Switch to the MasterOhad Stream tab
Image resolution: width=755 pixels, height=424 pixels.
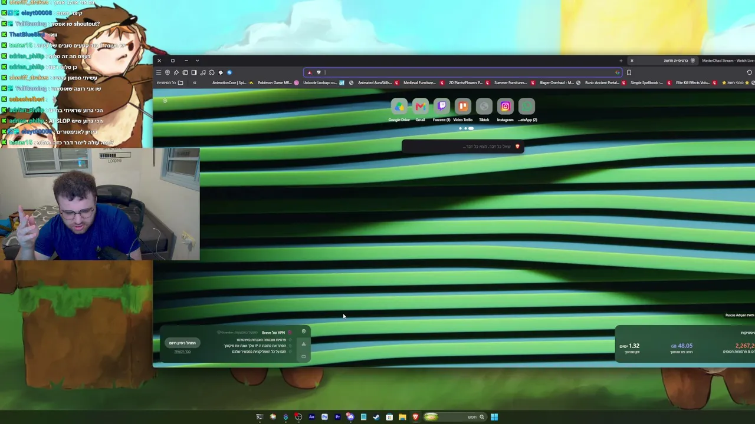728,61
